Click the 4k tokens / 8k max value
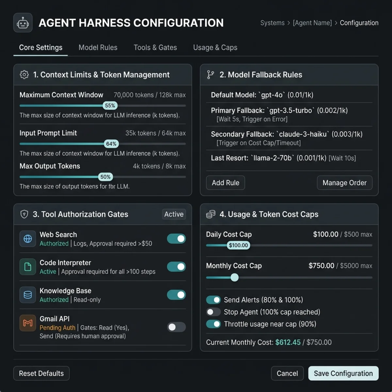This screenshot has width=392, height=392. (159, 166)
